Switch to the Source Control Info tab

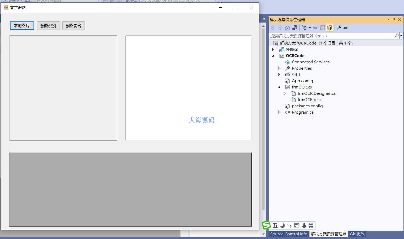(x=289, y=234)
